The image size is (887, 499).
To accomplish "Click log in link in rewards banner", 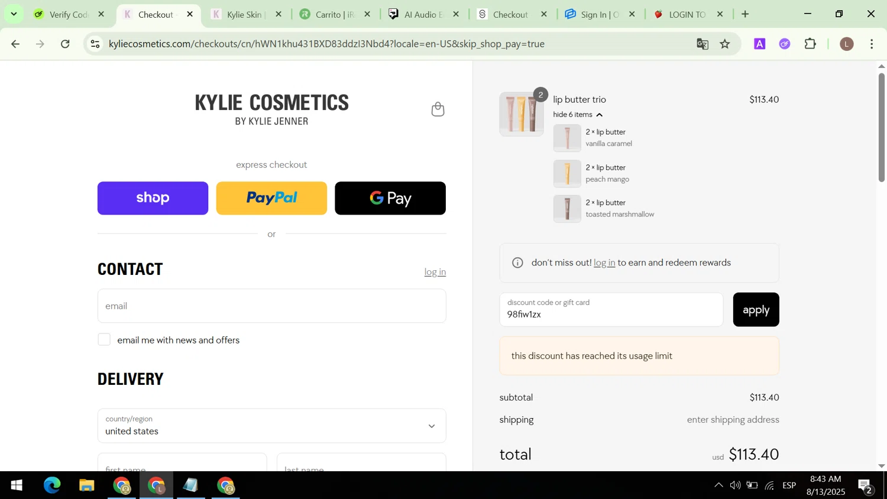I will 604,263.
